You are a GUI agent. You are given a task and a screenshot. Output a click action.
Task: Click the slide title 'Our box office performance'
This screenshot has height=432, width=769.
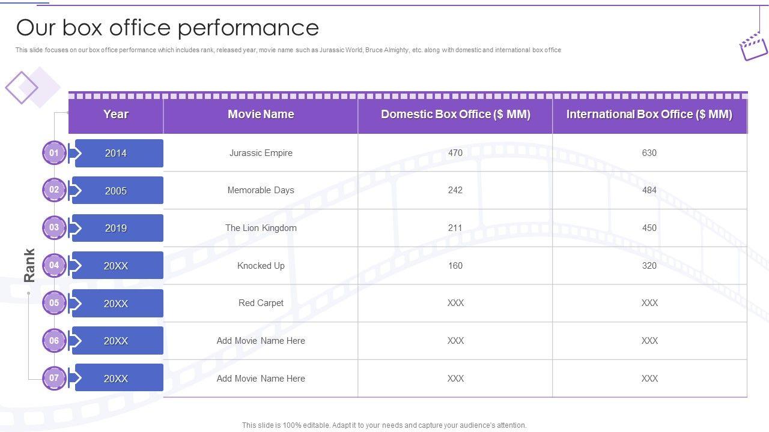pos(168,28)
